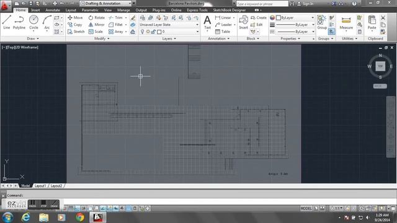This screenshot has width=397, height=223.
Task: Click the Plot printer icon in quick access
Action: coord(55,4)
